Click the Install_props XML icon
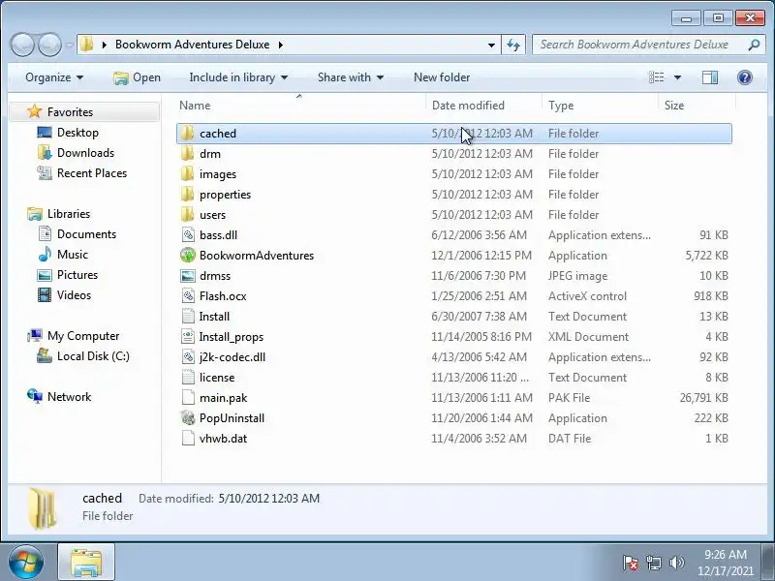The width and height of the screenshot is (775, 581). click(188, 336)
